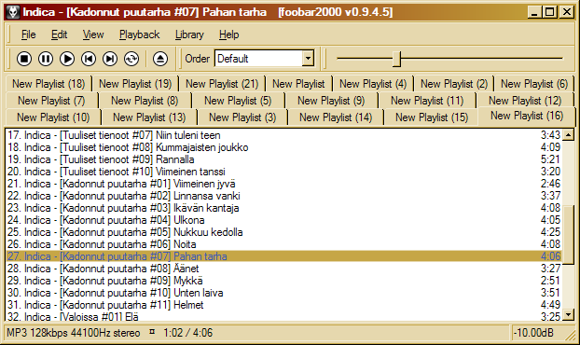Image resolution: width=580 pixels, height=345 pixels.
Task: Click the Order combo box showing Default
Action: point(265,59)
